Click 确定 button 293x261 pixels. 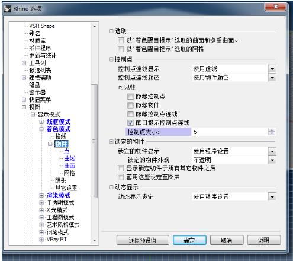coord(189,240)
